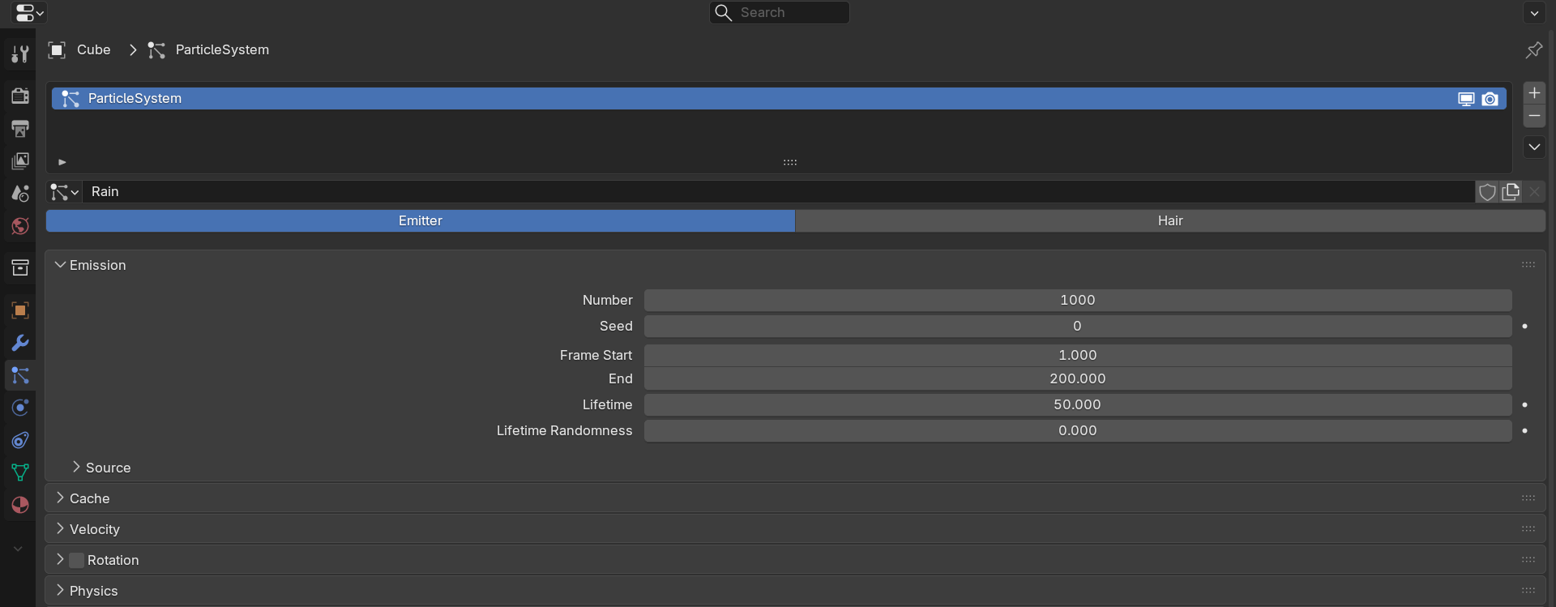Click the Number field showing 1000
This screenshot has width=1556, height=607.
point(1078,300)
